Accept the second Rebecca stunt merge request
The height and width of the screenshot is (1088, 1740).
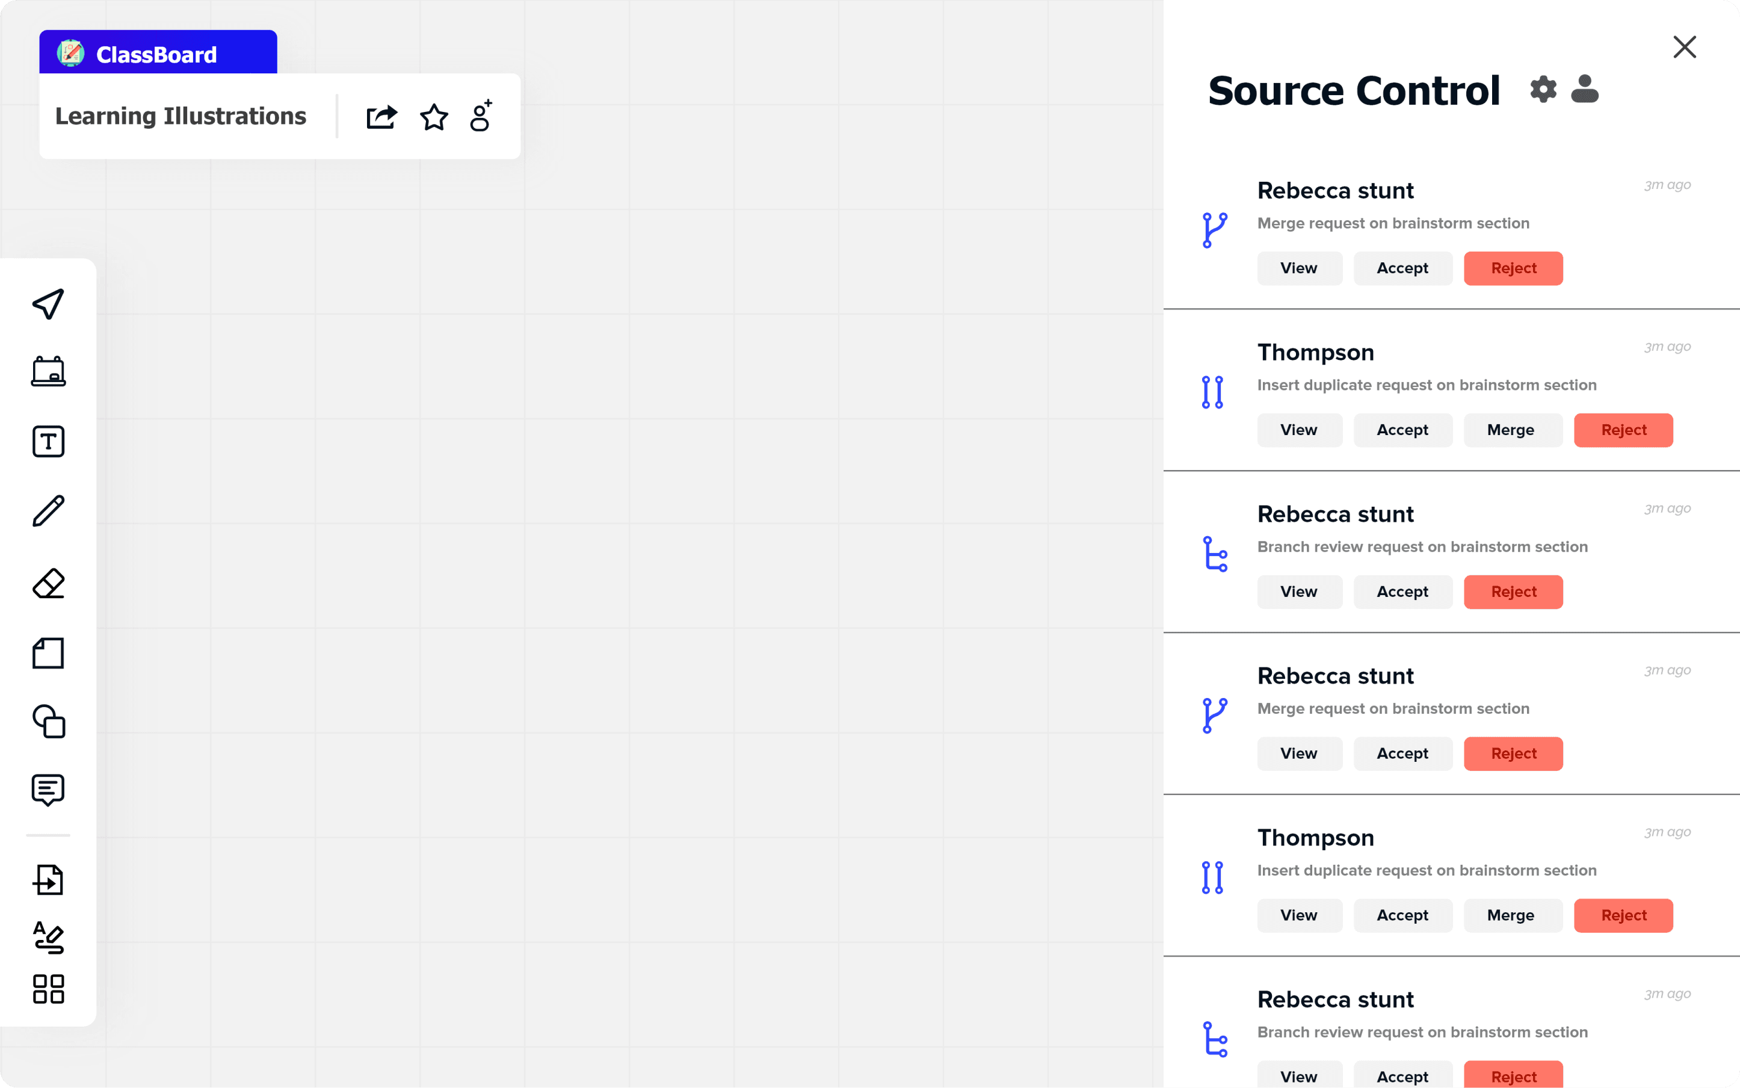[x=1402, y=754]
